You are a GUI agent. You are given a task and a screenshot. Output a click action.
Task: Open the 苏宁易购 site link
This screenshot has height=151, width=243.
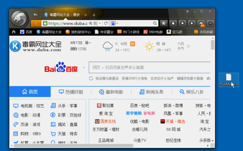tap(134, 113)
